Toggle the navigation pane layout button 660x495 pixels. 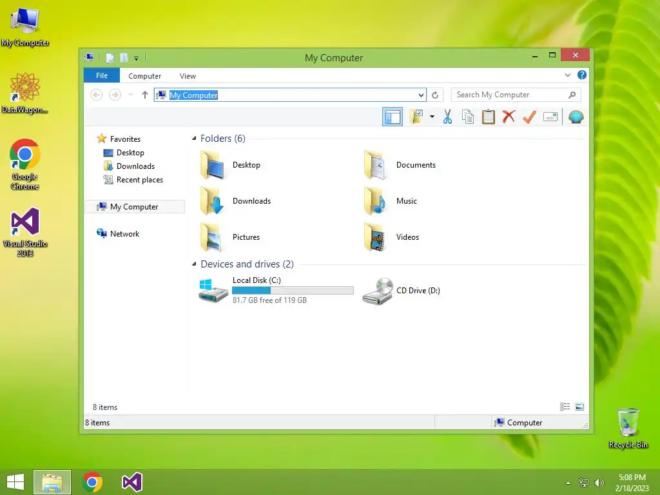(x=393, y=117)
